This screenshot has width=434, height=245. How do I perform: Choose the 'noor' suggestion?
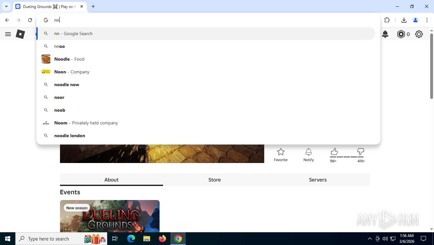pos(206,97)
